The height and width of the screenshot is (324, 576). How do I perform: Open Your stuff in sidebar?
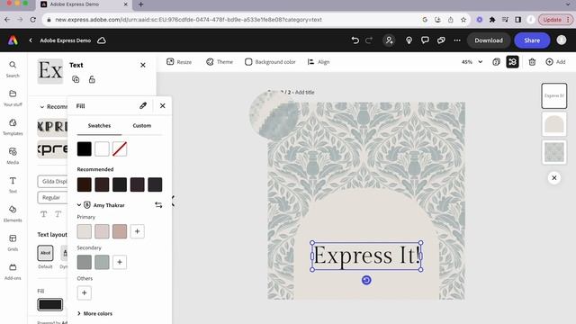(x=13, y=98)
